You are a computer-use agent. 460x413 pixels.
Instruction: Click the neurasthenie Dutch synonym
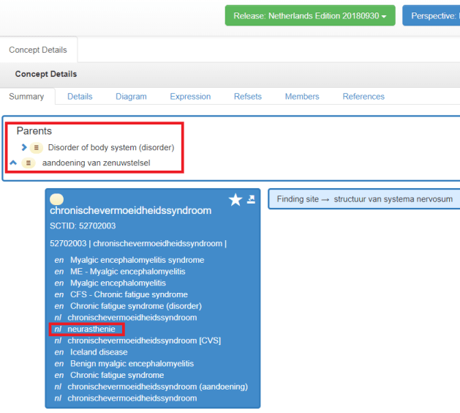[91, 330]
